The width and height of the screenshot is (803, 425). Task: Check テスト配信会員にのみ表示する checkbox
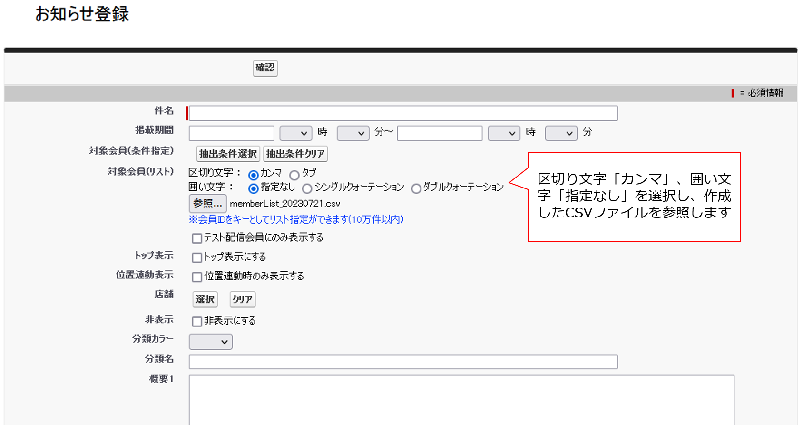(x=197, y=238)
